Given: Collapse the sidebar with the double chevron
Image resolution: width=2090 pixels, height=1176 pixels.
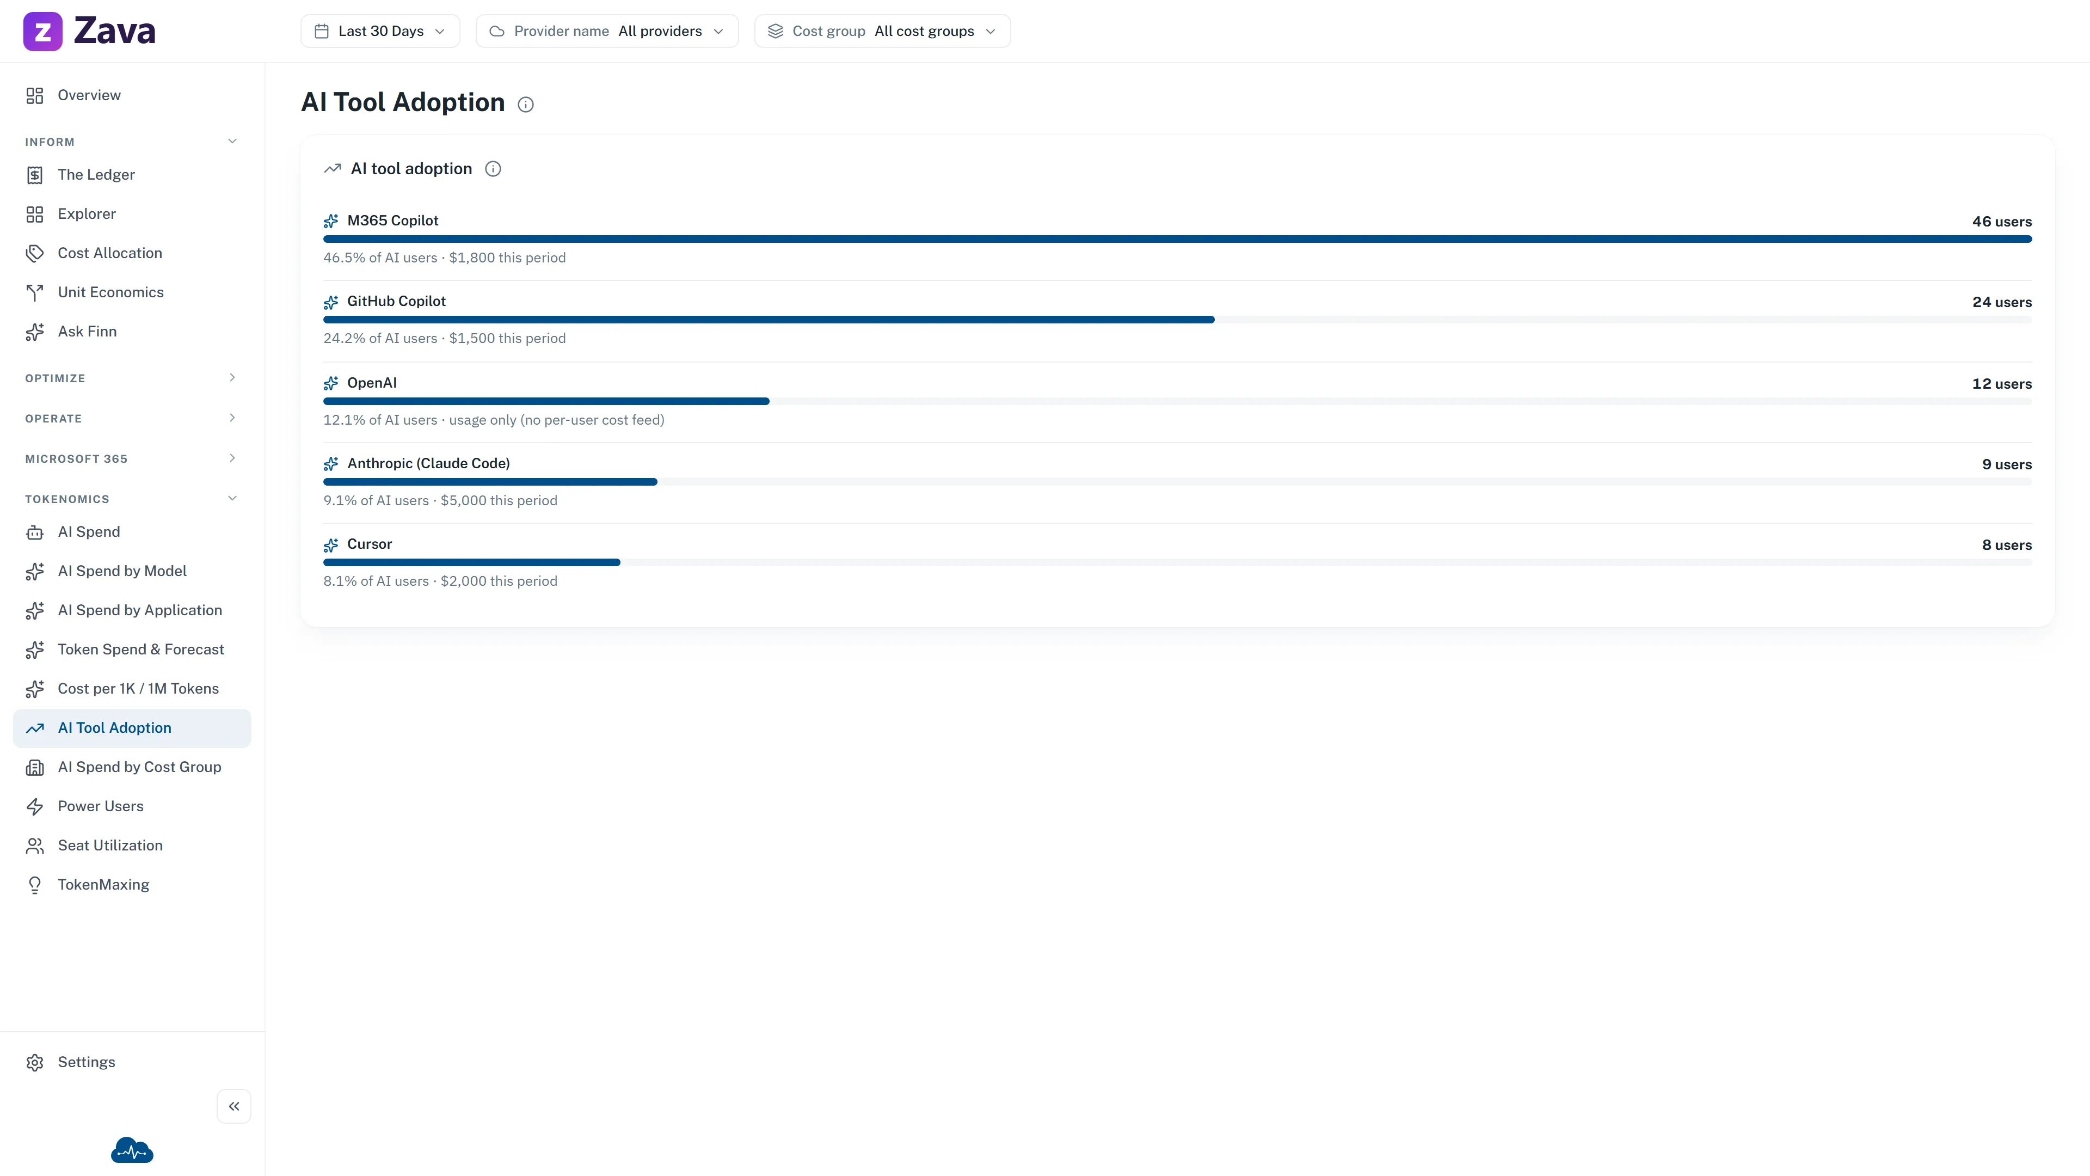Looking at the screenshot, I should pyautogui.click(x=233, y=1106).
